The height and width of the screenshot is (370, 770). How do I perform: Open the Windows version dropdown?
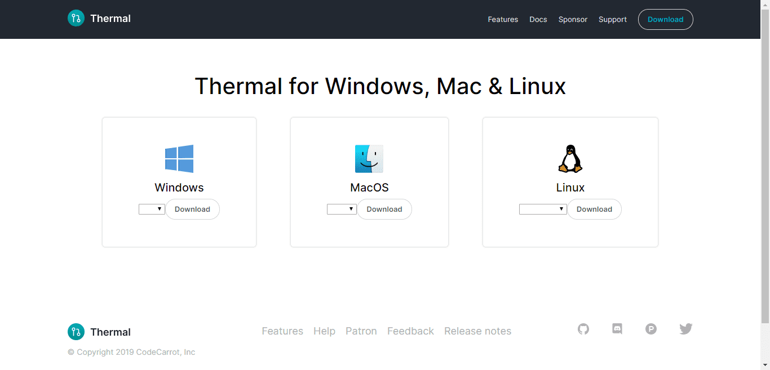152,209
